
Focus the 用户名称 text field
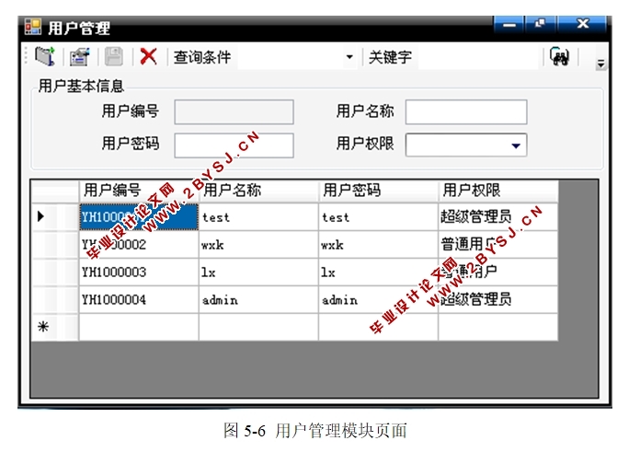click(466, 112)
